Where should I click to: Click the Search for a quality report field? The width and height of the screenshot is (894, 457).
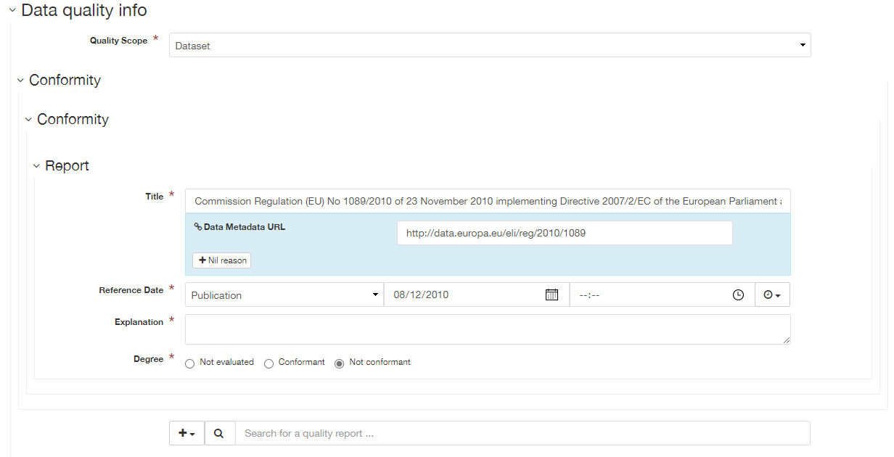click(522, 433)
